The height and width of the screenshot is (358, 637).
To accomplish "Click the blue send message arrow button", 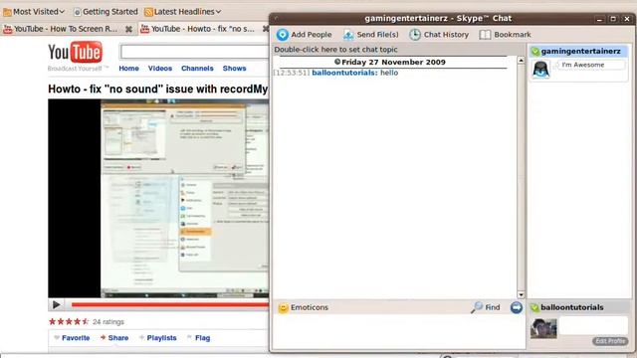I will coord(516,307).
